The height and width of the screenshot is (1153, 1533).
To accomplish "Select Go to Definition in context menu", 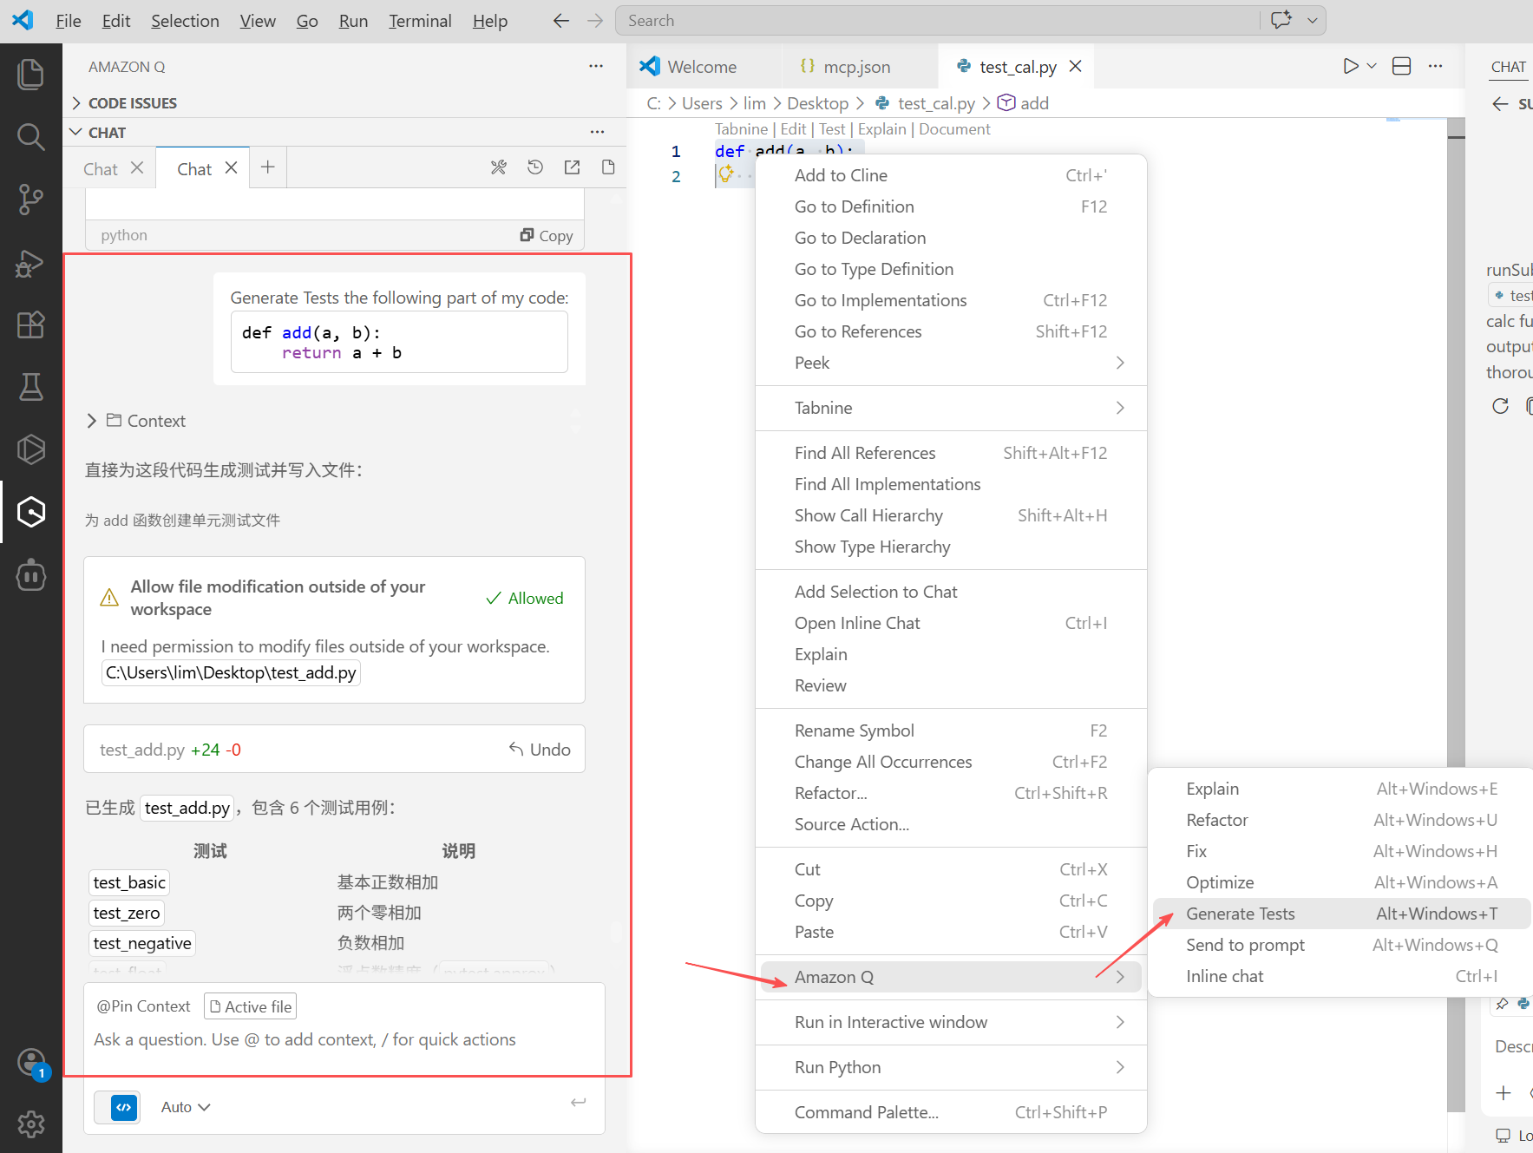I will pos(952,206).
